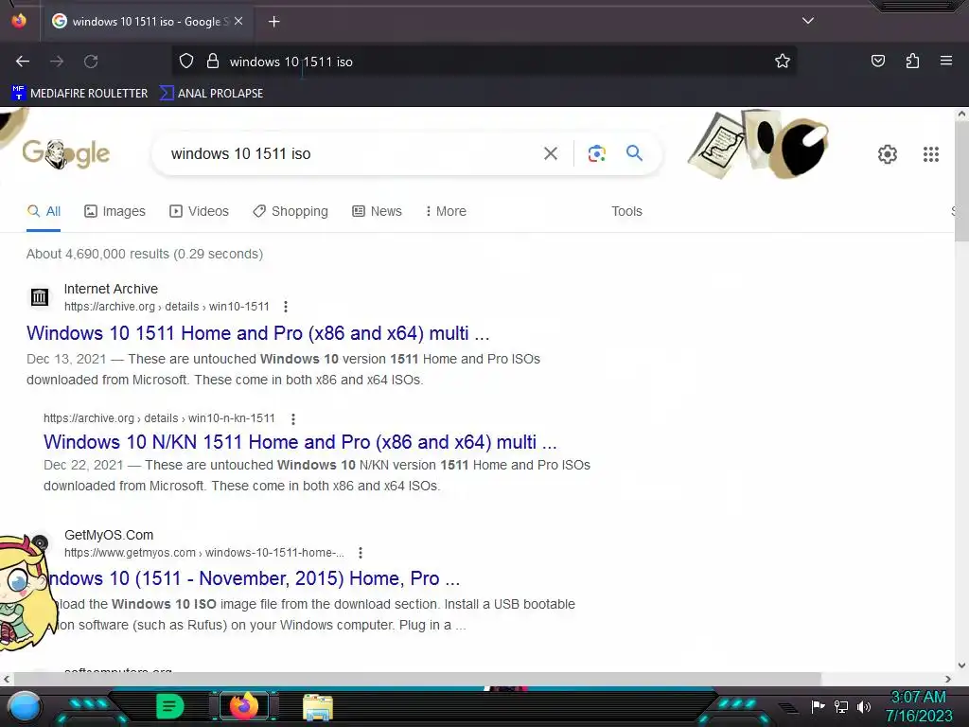Expand the list all tabs chevron

[x=808, y=21]
